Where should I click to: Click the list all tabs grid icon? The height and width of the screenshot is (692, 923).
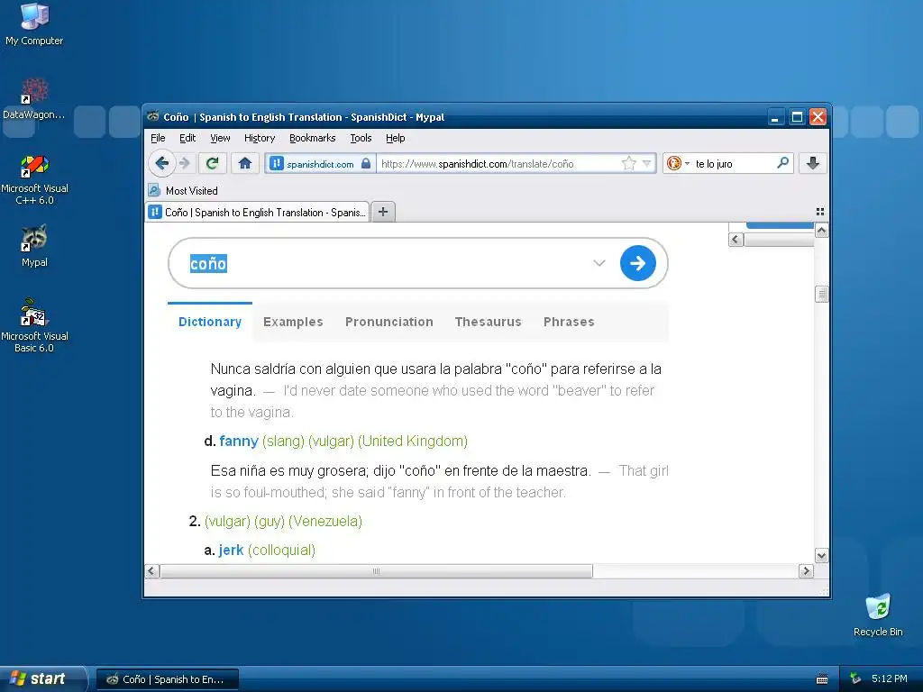(820, 212)
